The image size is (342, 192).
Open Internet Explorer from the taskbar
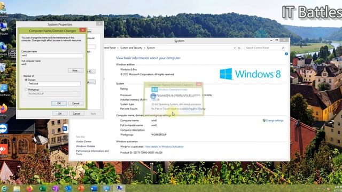[4, 188]
